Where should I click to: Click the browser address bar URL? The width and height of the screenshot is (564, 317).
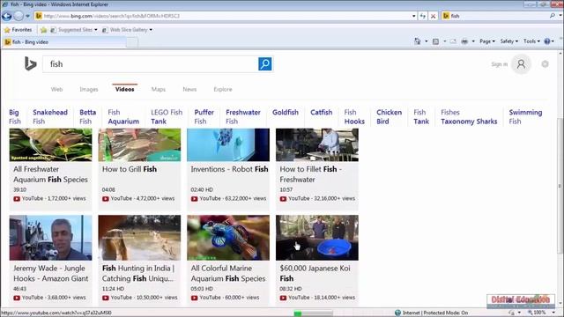[x=223, y=16]
